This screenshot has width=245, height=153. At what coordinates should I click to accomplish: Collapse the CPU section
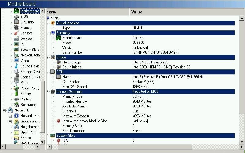(48, 72)
